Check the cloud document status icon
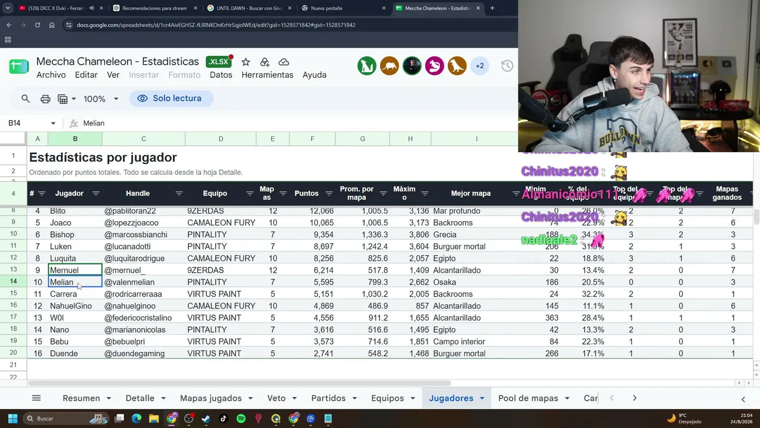 coord(284,62)
